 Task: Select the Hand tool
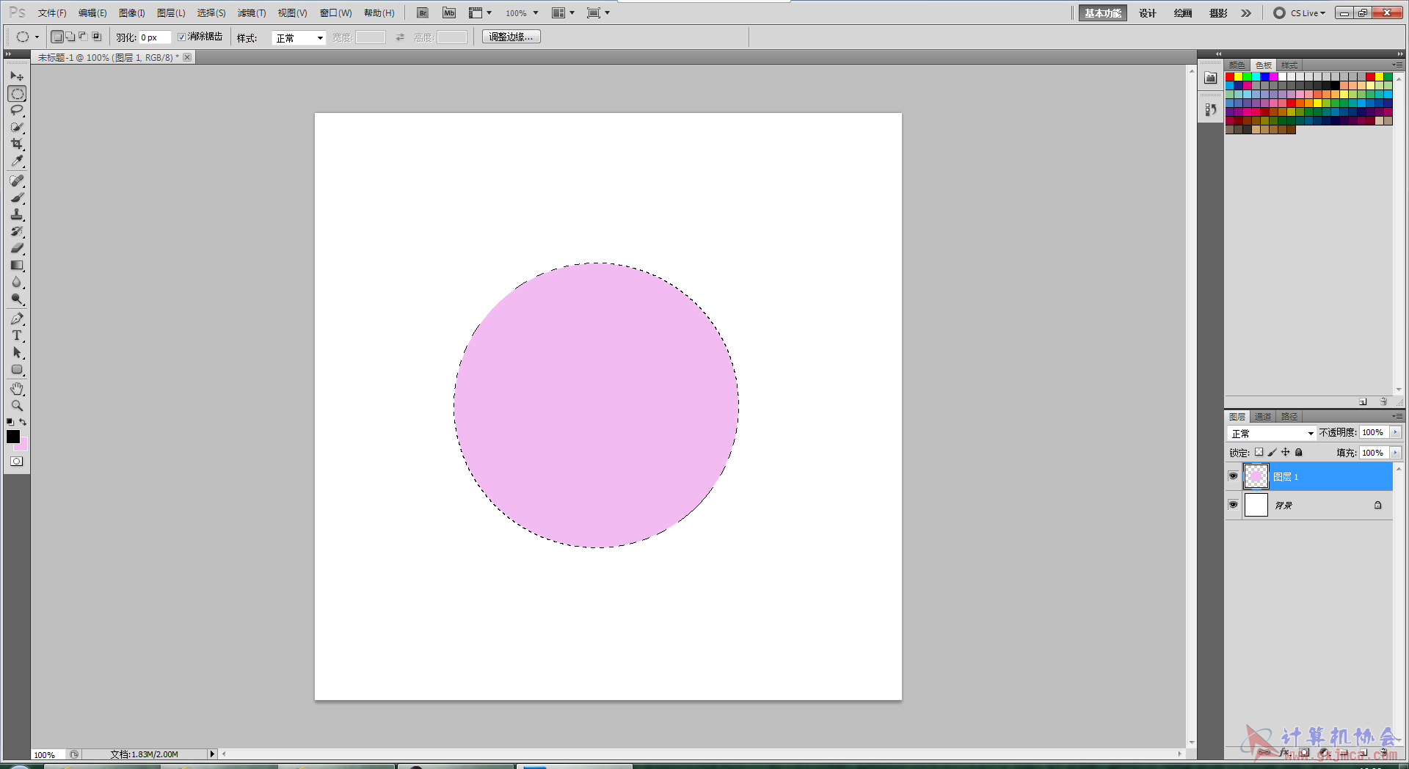[x=17, y=388]
